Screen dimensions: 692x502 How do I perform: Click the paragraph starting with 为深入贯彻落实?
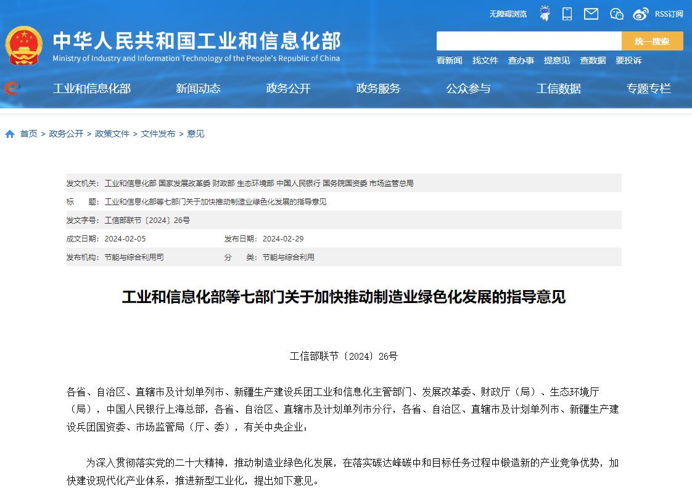343,472
